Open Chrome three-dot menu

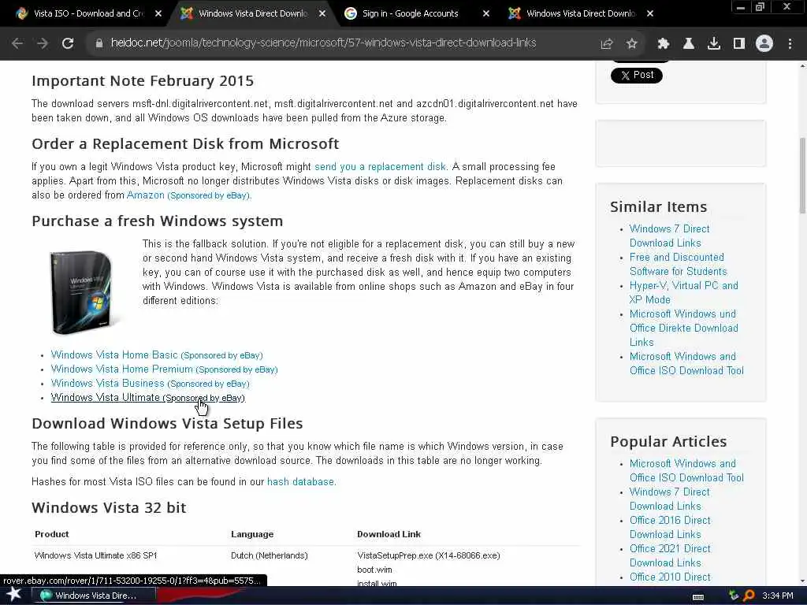790,44
